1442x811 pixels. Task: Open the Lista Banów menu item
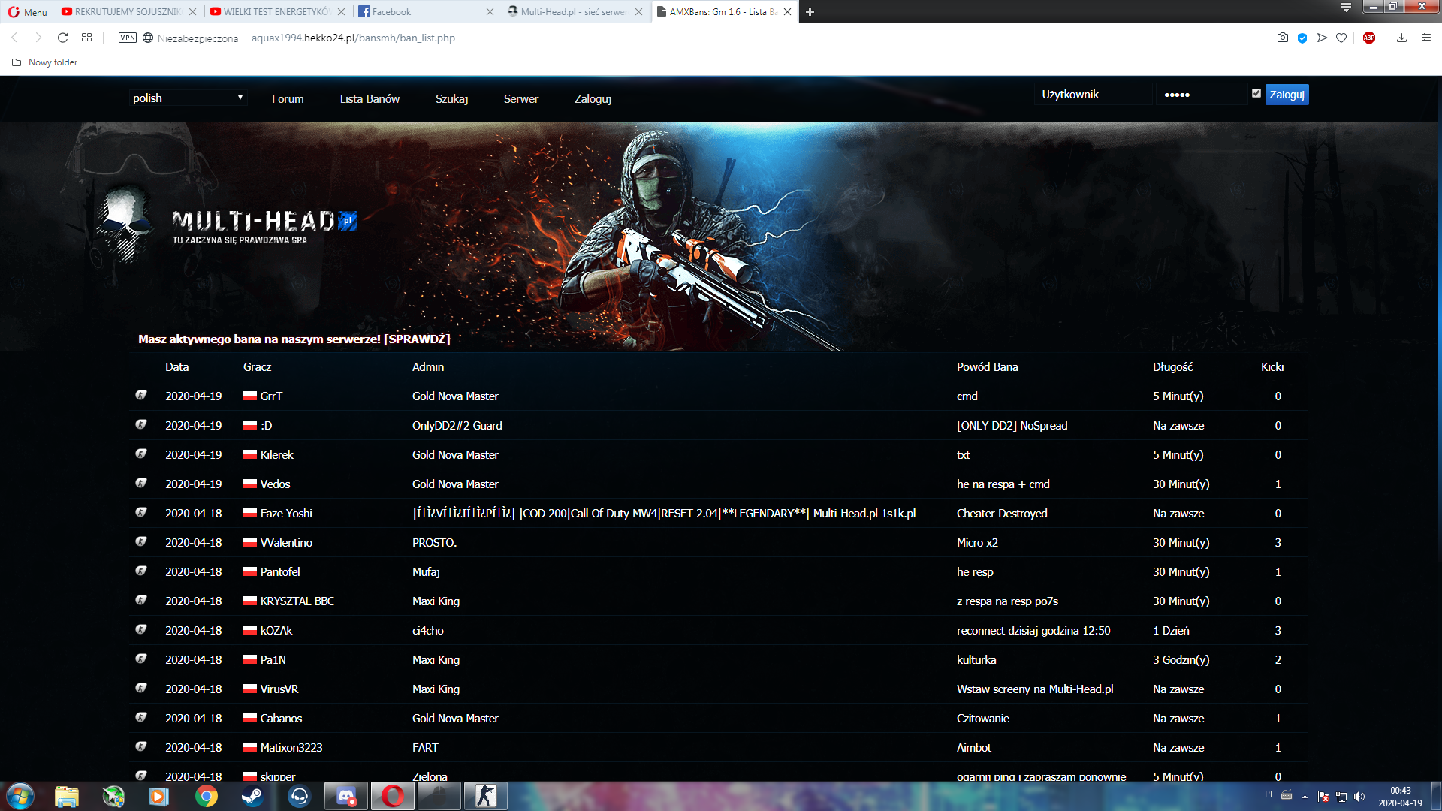point(369,99)
